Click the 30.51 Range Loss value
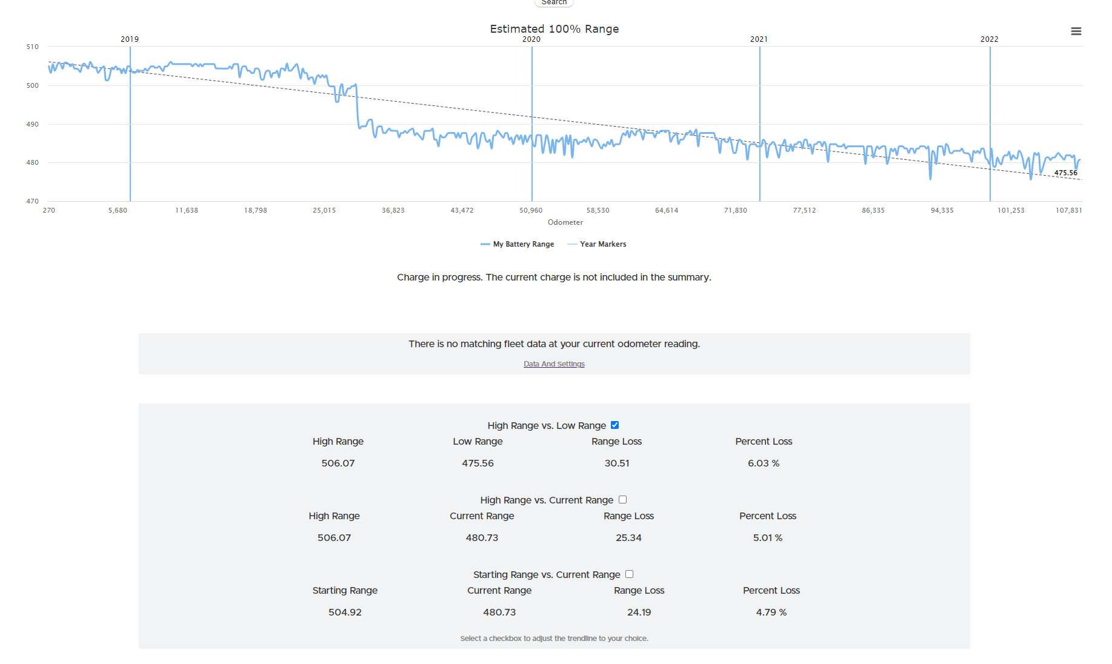Image resolution: width=1112 pixels, height=664 pixels. click(617, 463)
